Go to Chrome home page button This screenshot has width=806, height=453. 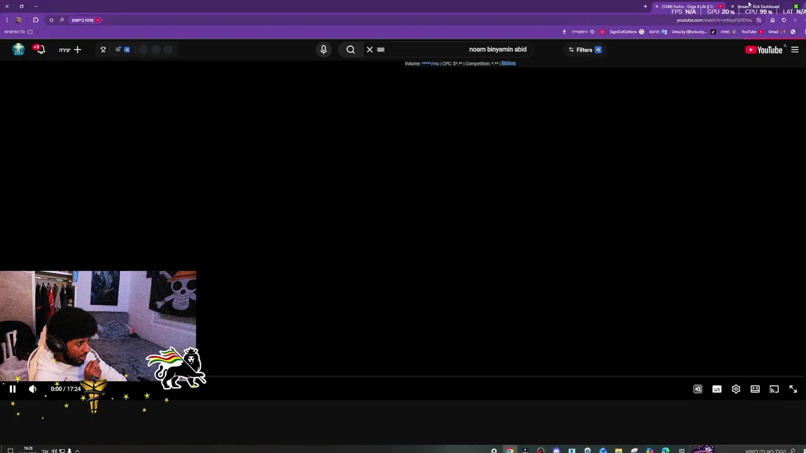click(x=773, y=20)
